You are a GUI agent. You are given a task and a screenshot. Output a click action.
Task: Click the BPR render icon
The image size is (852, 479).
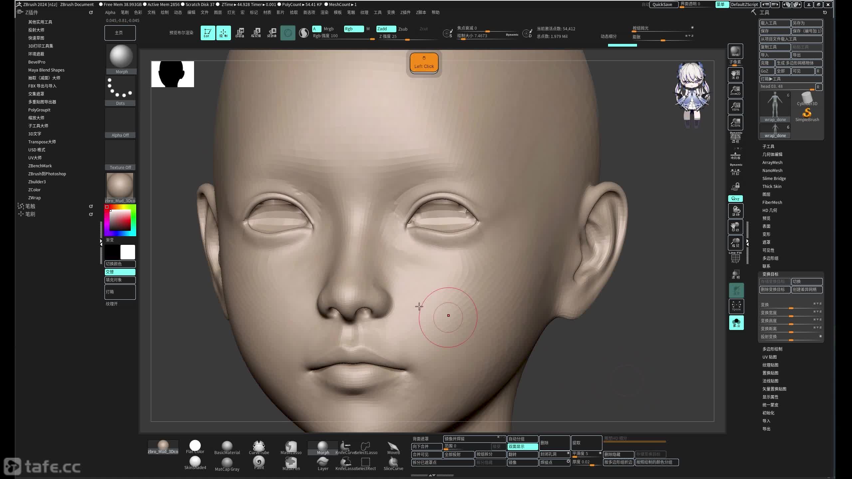(x=735, y=52)
